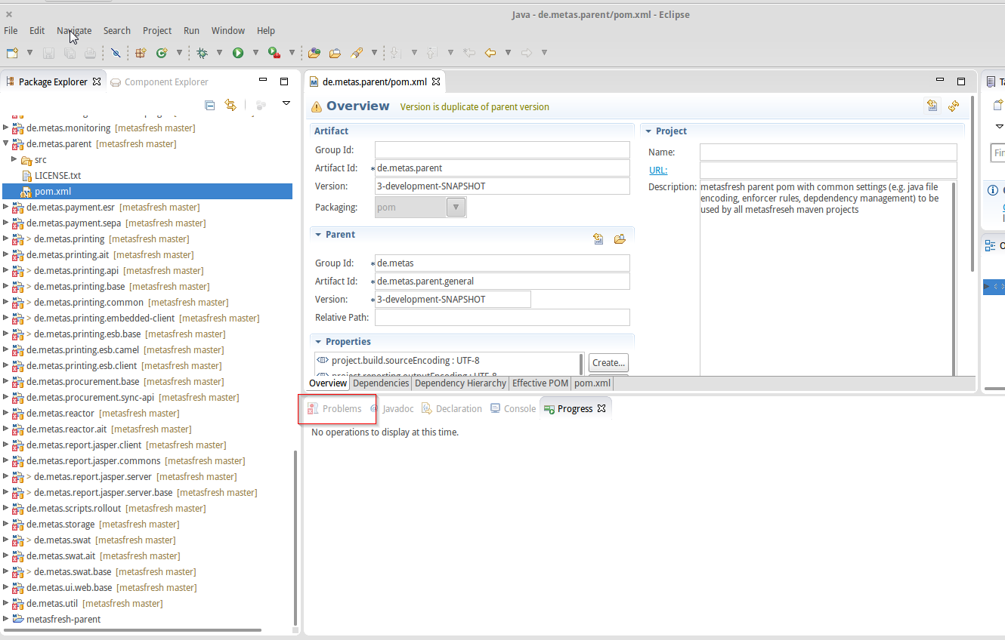Image resolution: width=1005 pixels, height=640 pixels.
Task: Open the Debug dropdown arrow
Action: (x=219, y=53)
